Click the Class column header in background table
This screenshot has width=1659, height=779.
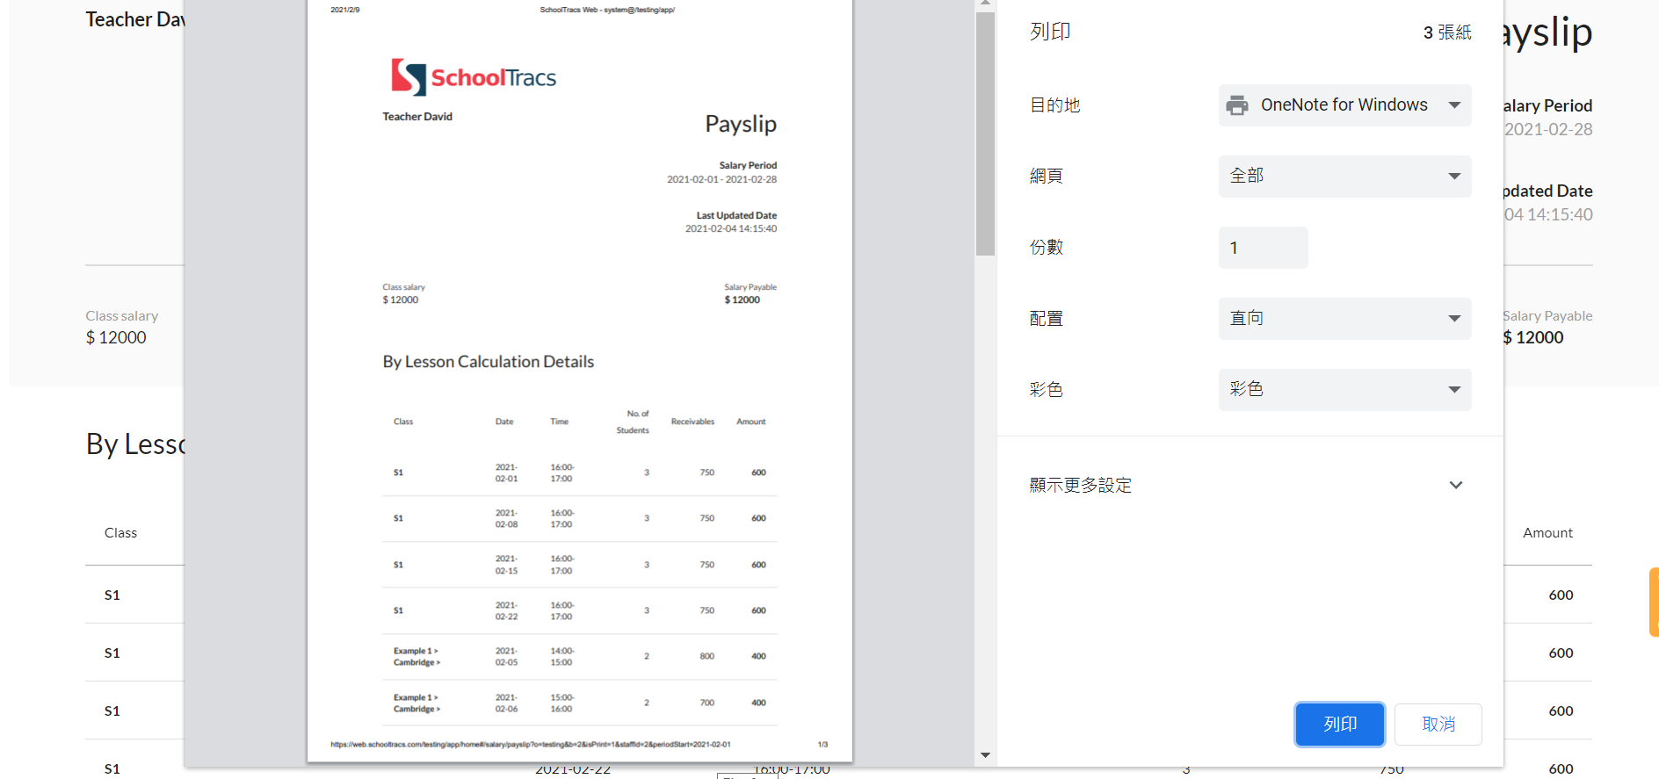pos(120,533)
